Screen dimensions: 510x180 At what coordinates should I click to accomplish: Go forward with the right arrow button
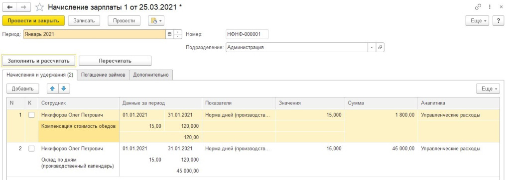[24, 7]
